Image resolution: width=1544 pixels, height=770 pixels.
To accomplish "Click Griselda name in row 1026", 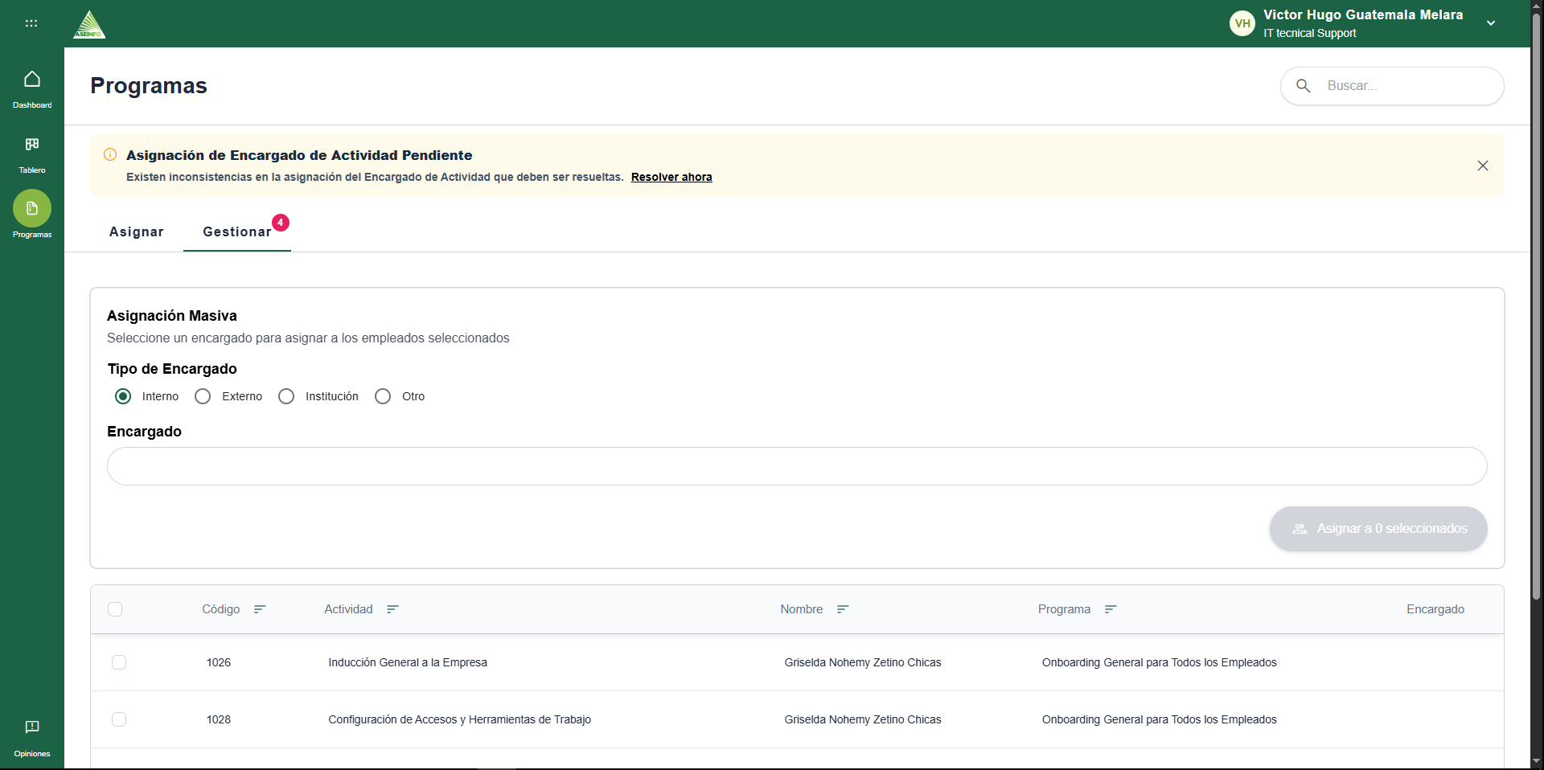I will [863, 662].
